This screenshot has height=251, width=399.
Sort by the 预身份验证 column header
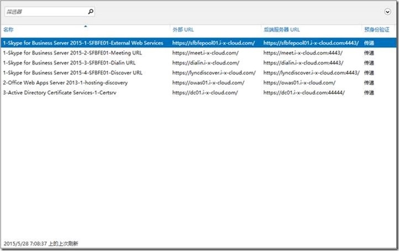pos(376,29)
